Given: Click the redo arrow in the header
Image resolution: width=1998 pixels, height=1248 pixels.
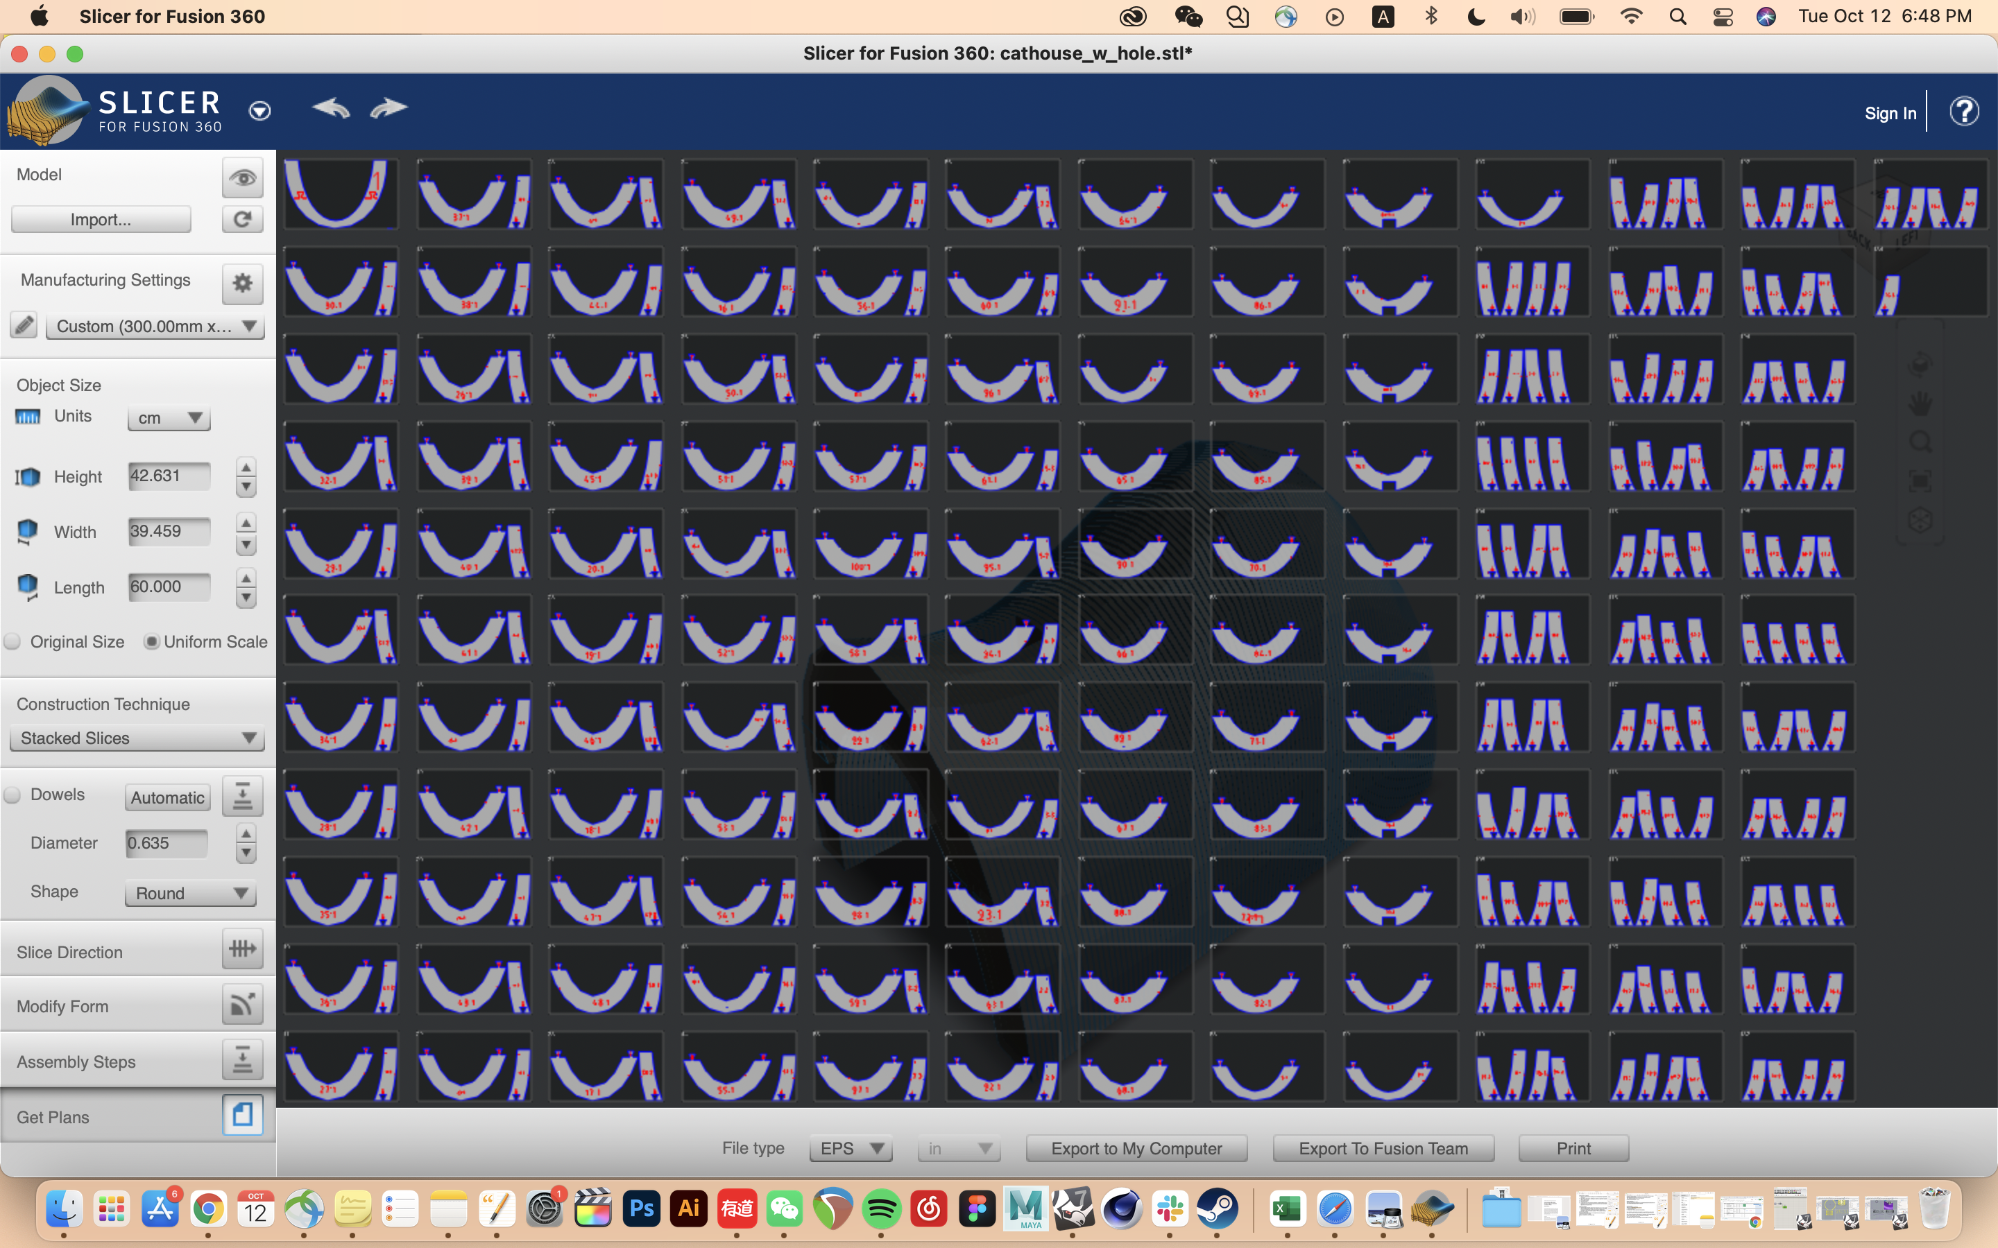Looking at the screenshot, I should point(388,108).
